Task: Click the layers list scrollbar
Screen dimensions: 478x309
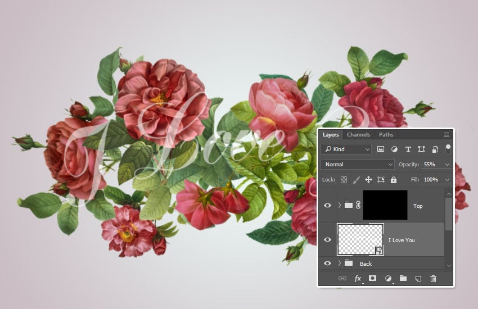Action: (x=448, y=214)
